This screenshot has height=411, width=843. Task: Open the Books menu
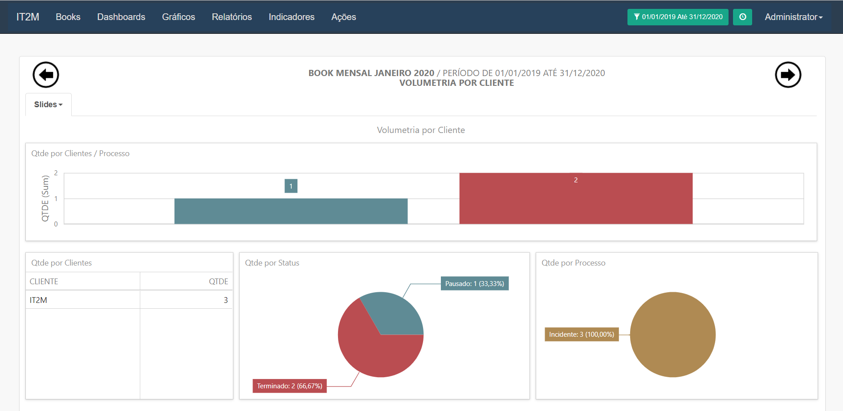(68, 17)
